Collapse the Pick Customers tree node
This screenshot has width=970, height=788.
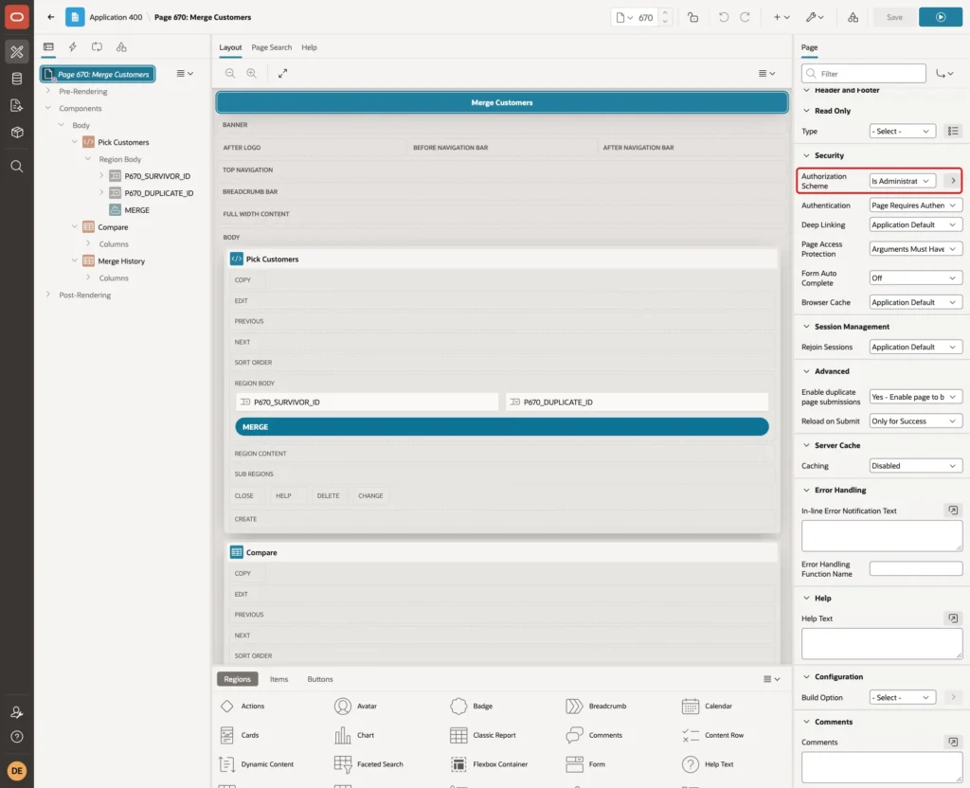click(75, 142)
